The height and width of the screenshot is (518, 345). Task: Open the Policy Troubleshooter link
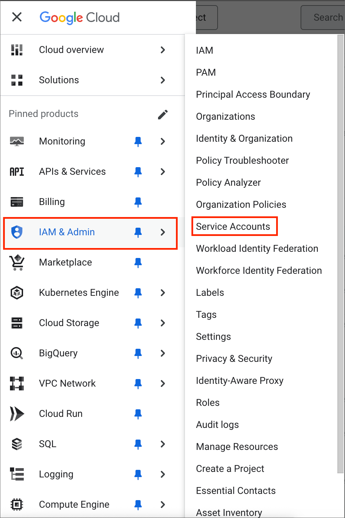tap(242, 161)
